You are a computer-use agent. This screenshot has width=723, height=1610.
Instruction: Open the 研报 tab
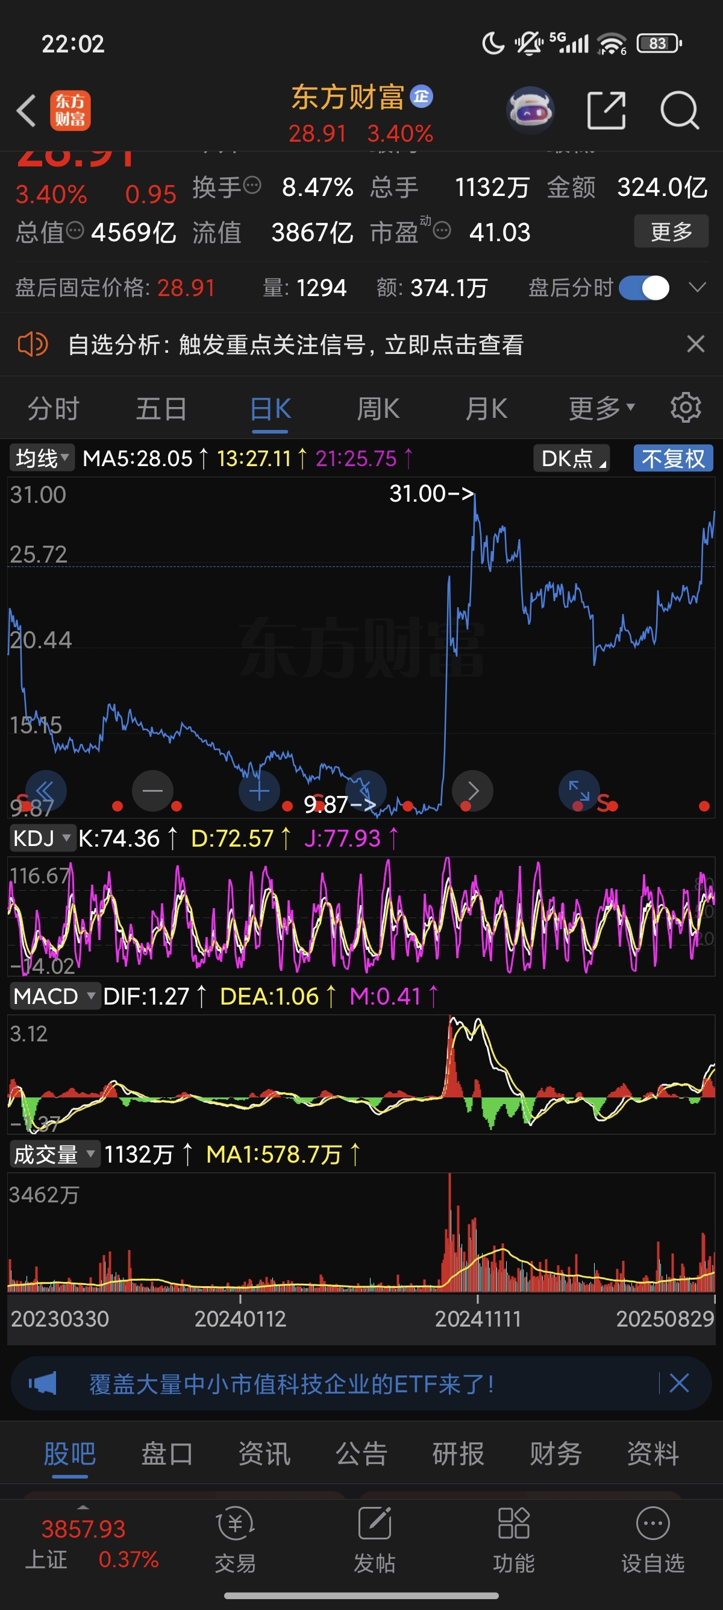pyautogui.click(x=459, y=1453)
